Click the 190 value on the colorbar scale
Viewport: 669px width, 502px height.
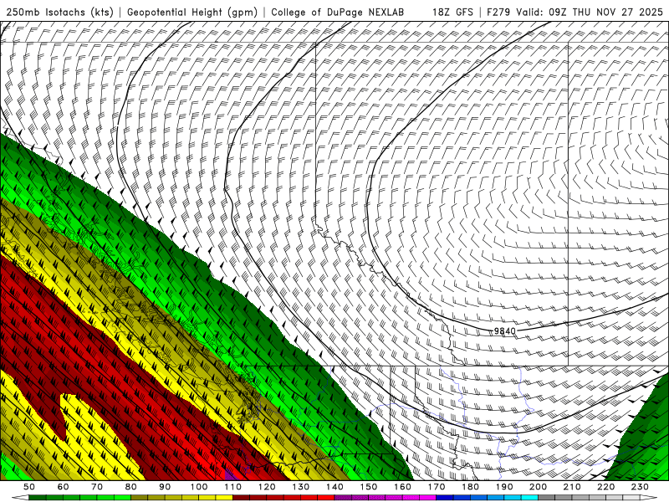point(504,487)
